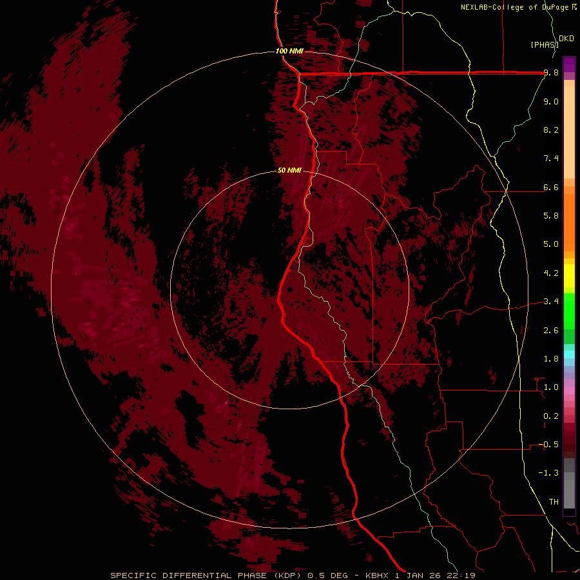Click the TH threshold label
580x580 pixels.
point(554,501)
